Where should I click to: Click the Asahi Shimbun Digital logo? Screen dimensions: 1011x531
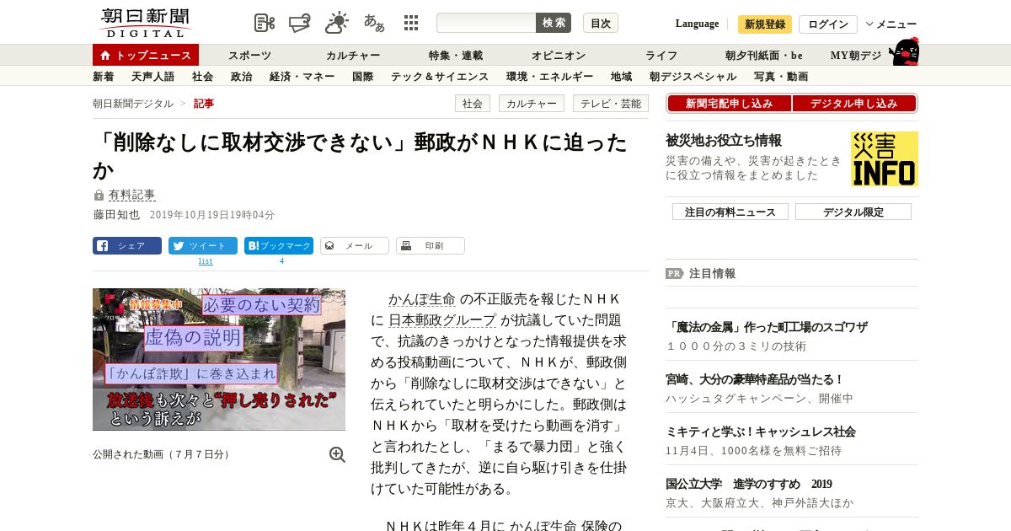tap(145, 23)
